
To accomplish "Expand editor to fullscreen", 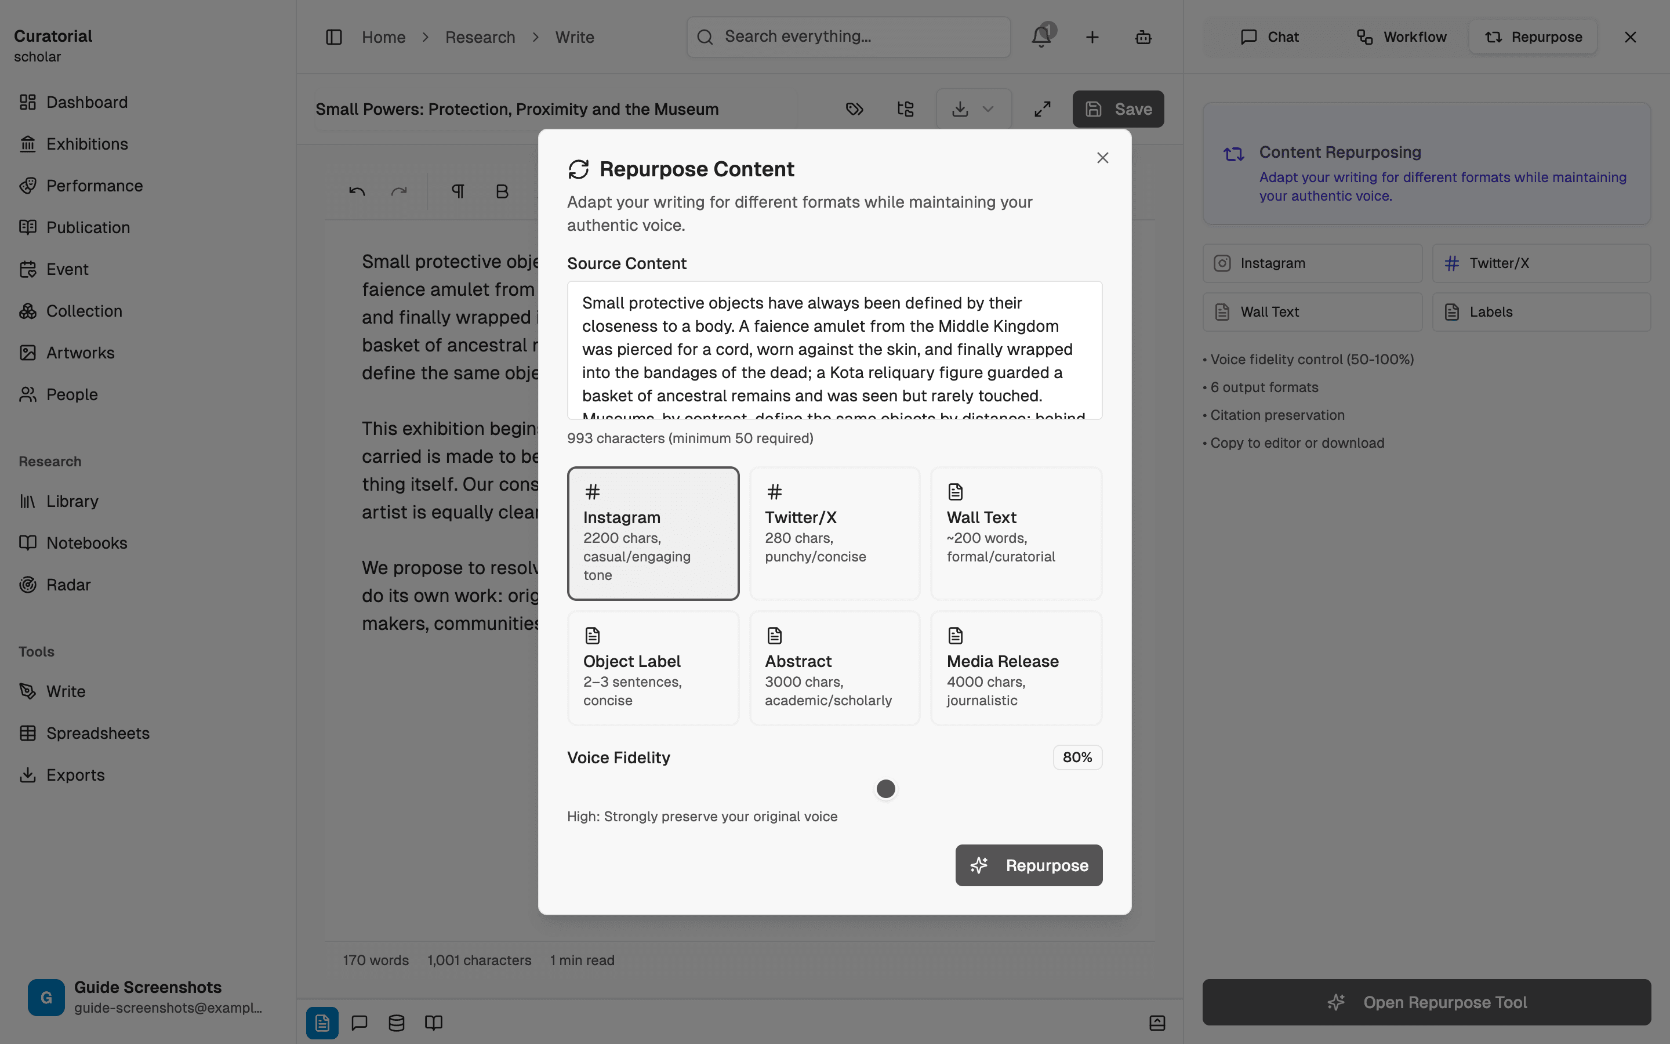I will 1043,109.
